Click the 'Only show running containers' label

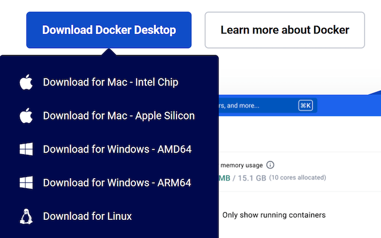[274, 215]
